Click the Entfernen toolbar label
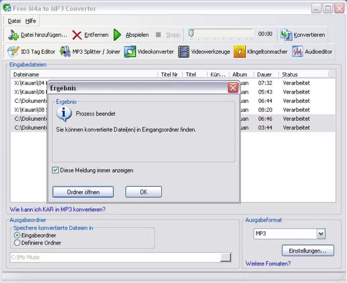The height and width of the screenshot is (283, 347). tap(96, 35)
